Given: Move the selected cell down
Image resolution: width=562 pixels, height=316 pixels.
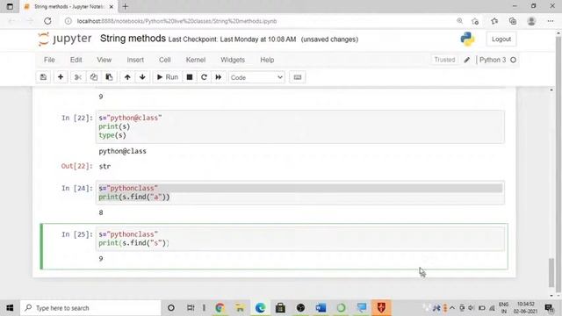Looking at the screenshot, I should click(142, 77).
